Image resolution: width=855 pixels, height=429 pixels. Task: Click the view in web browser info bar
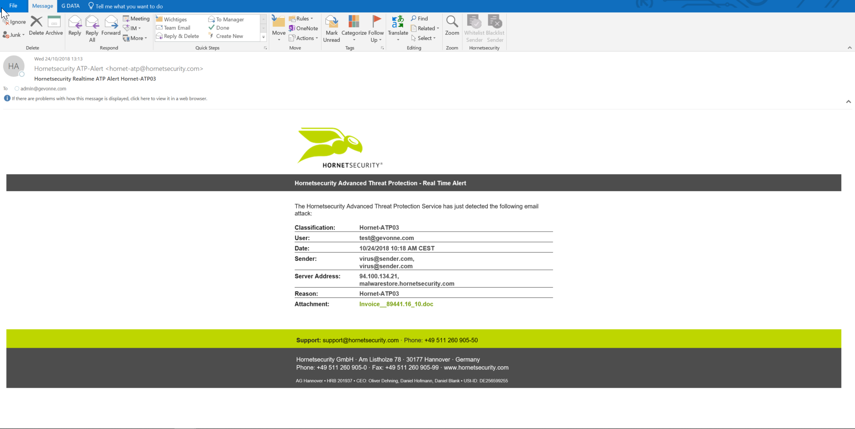click(109, 99)
